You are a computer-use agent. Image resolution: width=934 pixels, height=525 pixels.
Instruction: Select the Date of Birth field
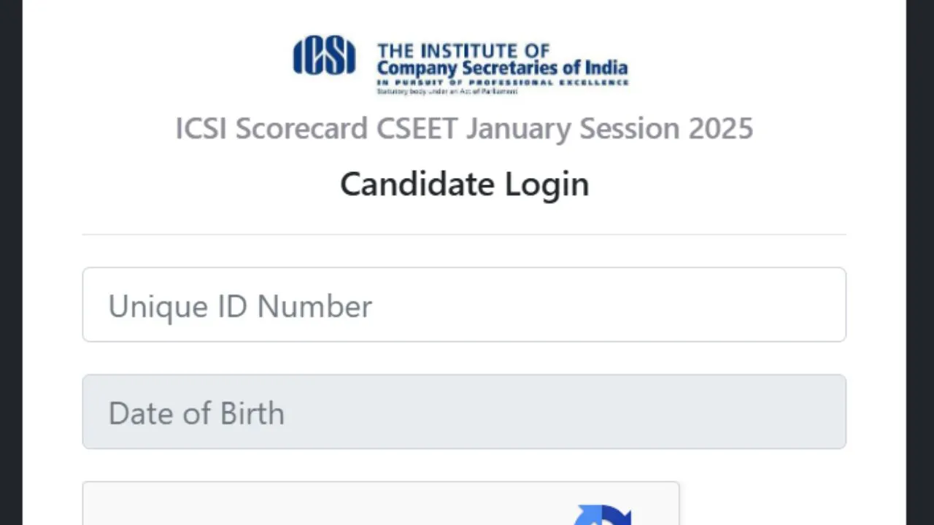click(464, 412)
